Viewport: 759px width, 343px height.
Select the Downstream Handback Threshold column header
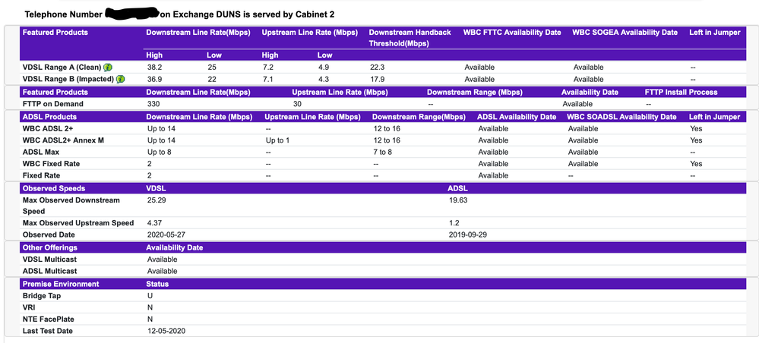410,37
